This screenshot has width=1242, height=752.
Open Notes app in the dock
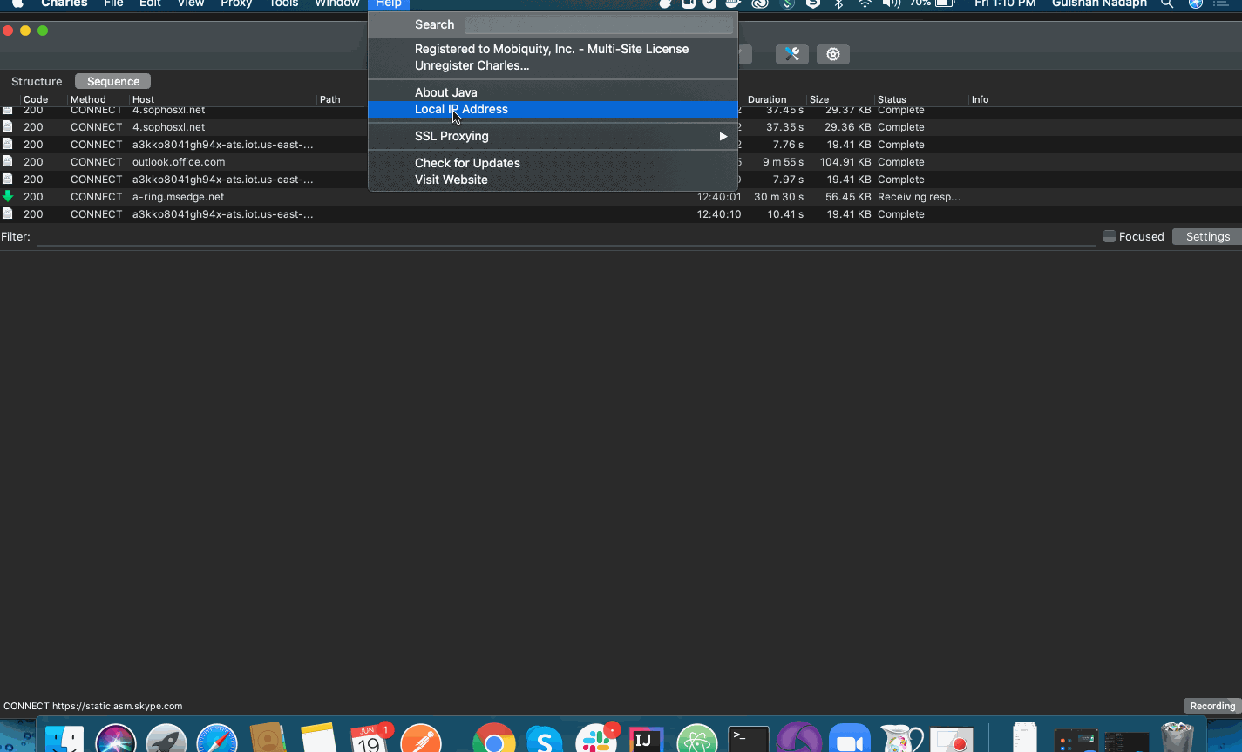319,739
